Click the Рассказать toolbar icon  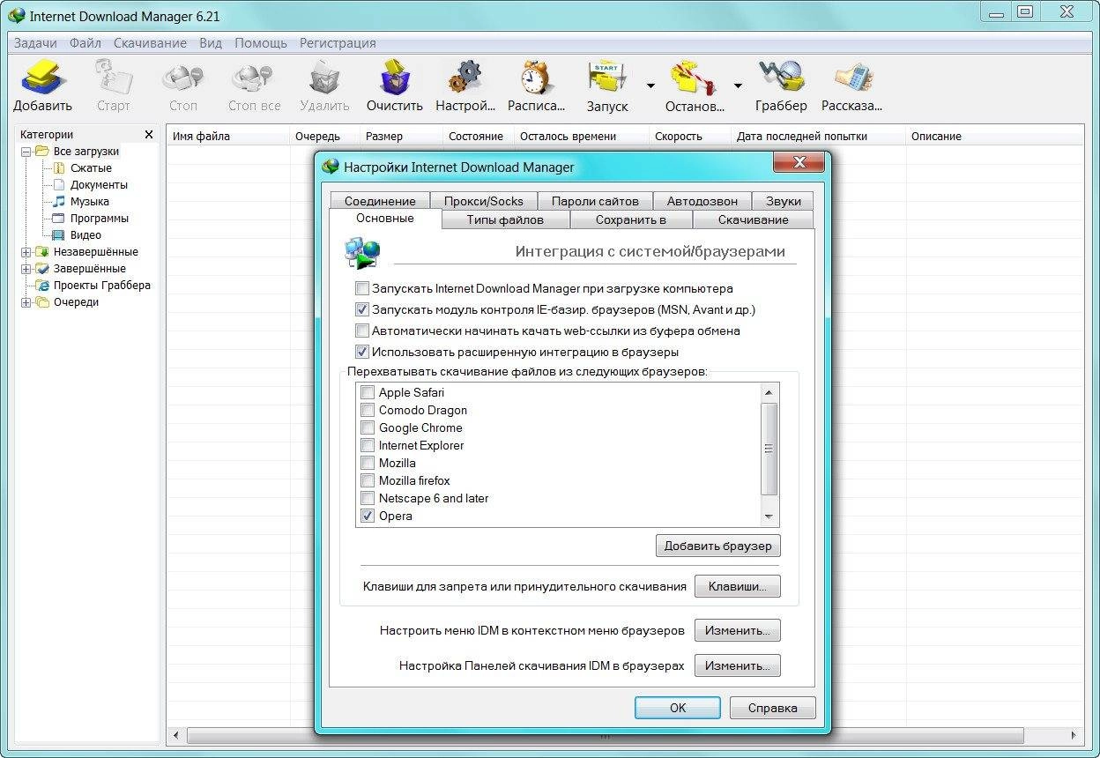pos(851,78)
